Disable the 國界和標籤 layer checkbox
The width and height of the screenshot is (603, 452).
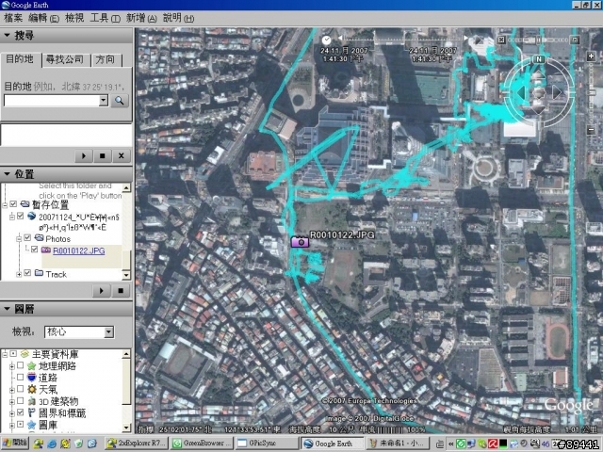[21, 412]
